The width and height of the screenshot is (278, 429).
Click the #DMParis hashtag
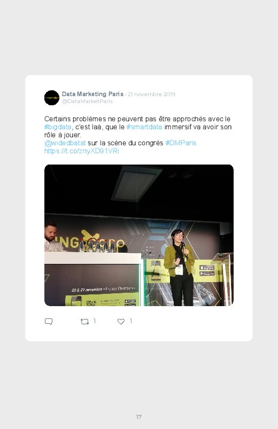point(181,143)
